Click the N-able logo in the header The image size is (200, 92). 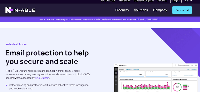tap(20, 10)
